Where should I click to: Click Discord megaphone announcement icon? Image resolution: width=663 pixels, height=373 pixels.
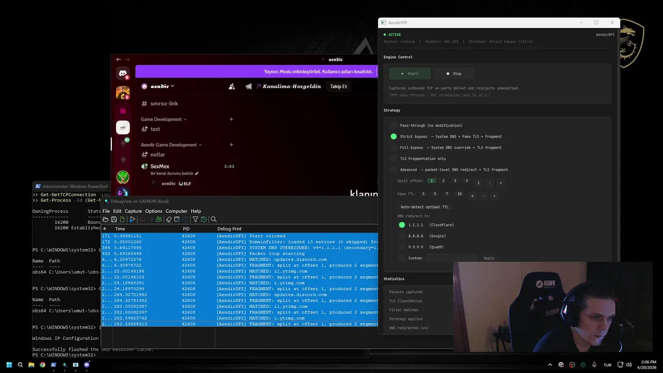(x=249, y=87)
